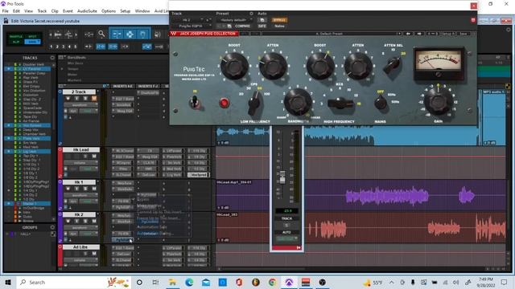
Task: Open Tracks list options menu
Action: click(x=52, y=58)
